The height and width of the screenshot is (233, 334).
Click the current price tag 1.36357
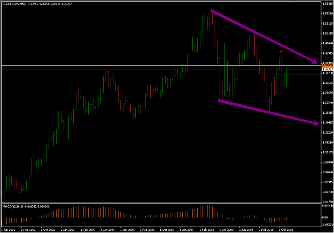tap(328, 69)
